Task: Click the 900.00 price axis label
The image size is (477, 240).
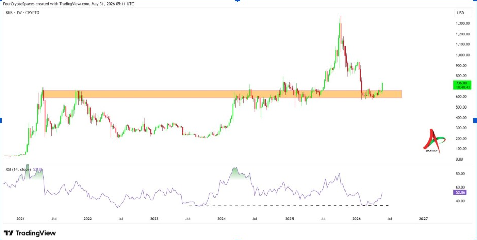Action: (460, 65)
